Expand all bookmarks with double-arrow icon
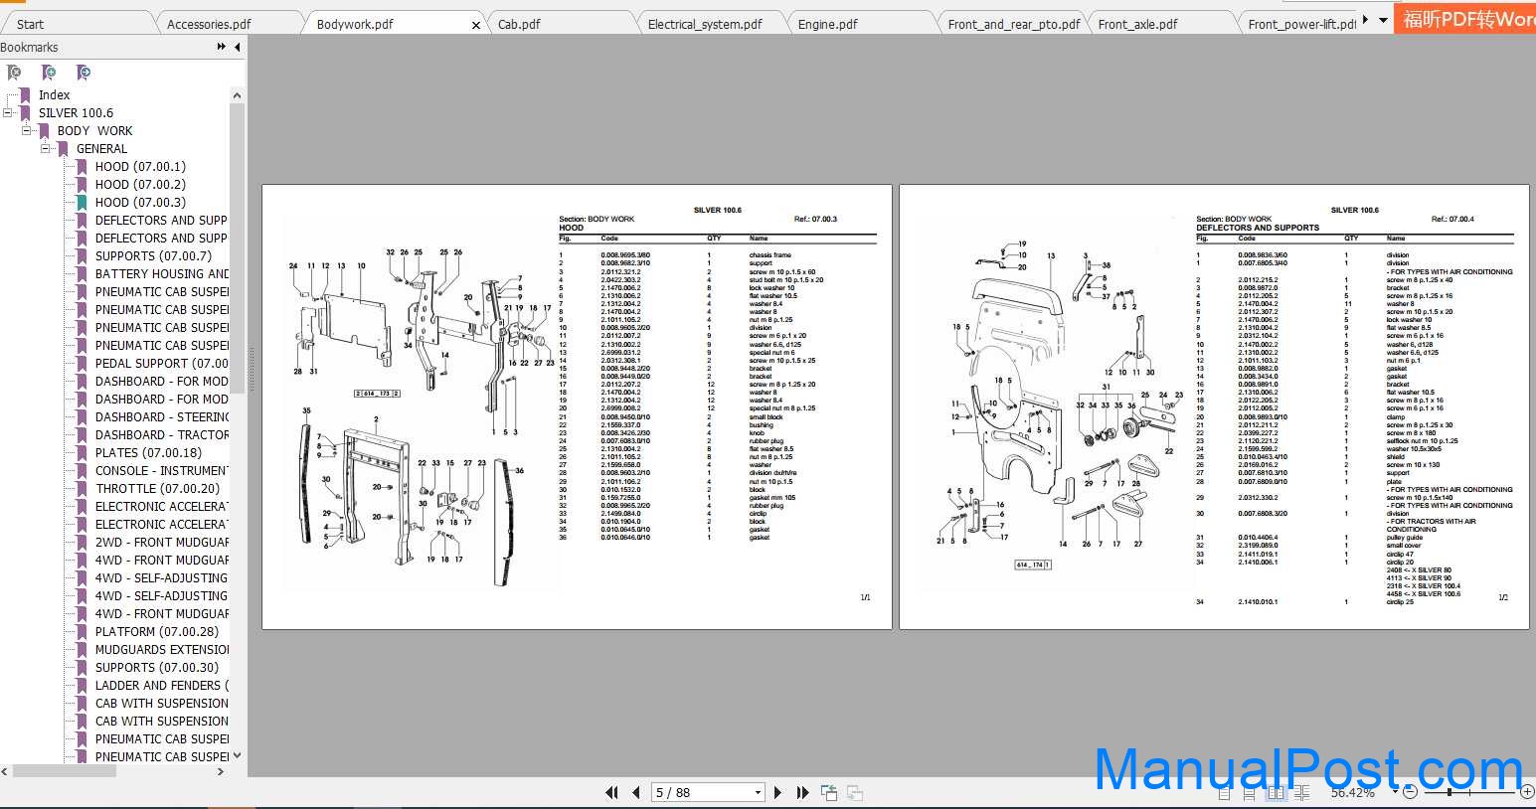 [221, 47]
